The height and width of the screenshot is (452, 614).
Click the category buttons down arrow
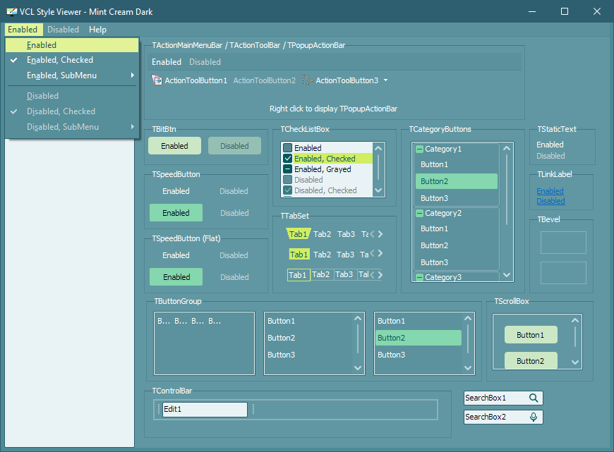(x=507, y=275)
